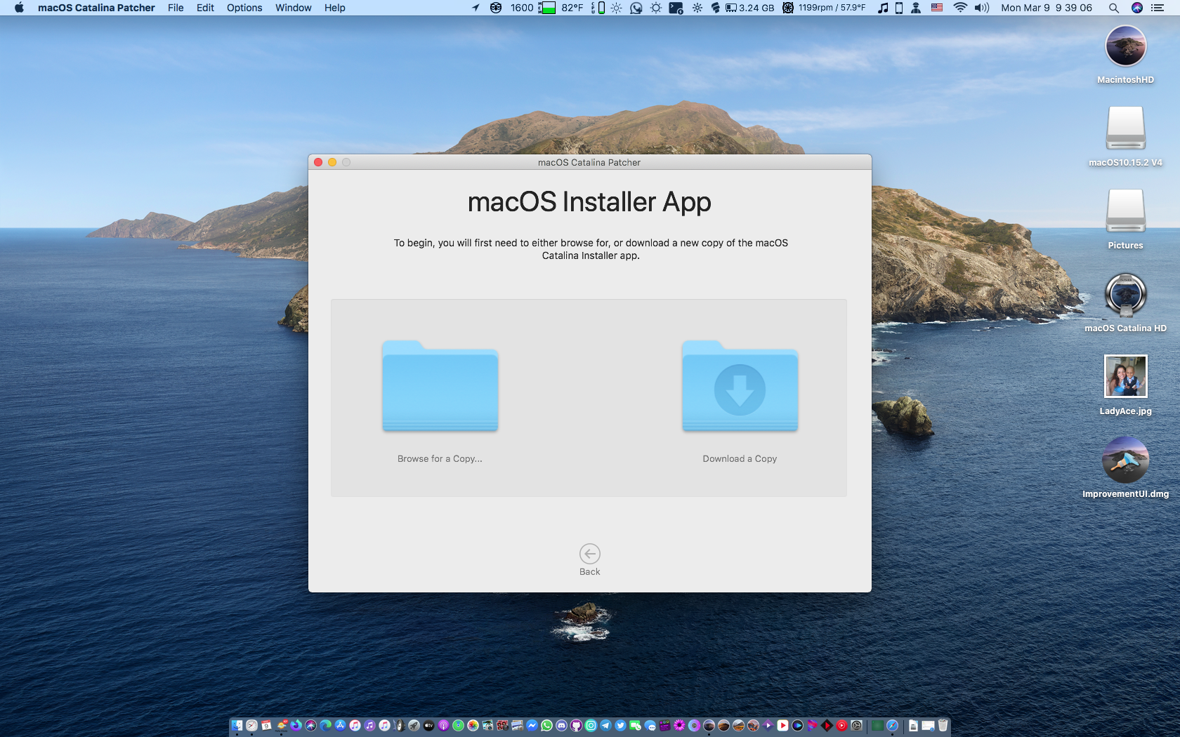
Task: Minimize the macOS Catalina Patcher window
Action: (x=332, y=162)
